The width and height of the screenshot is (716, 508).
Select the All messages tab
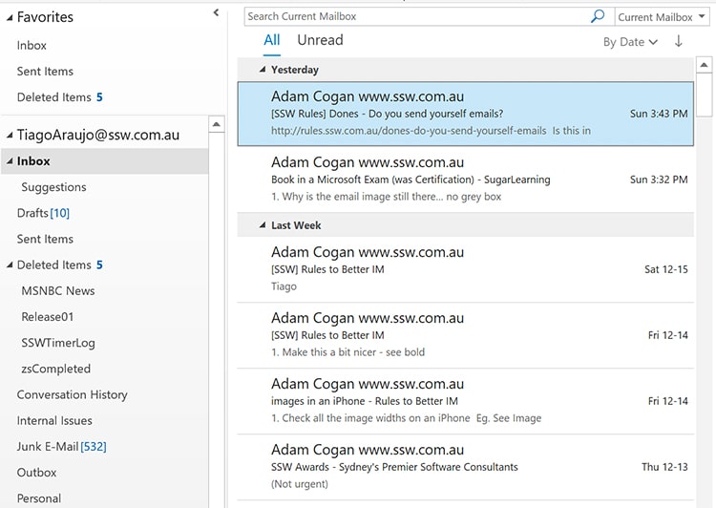point(272,40)
